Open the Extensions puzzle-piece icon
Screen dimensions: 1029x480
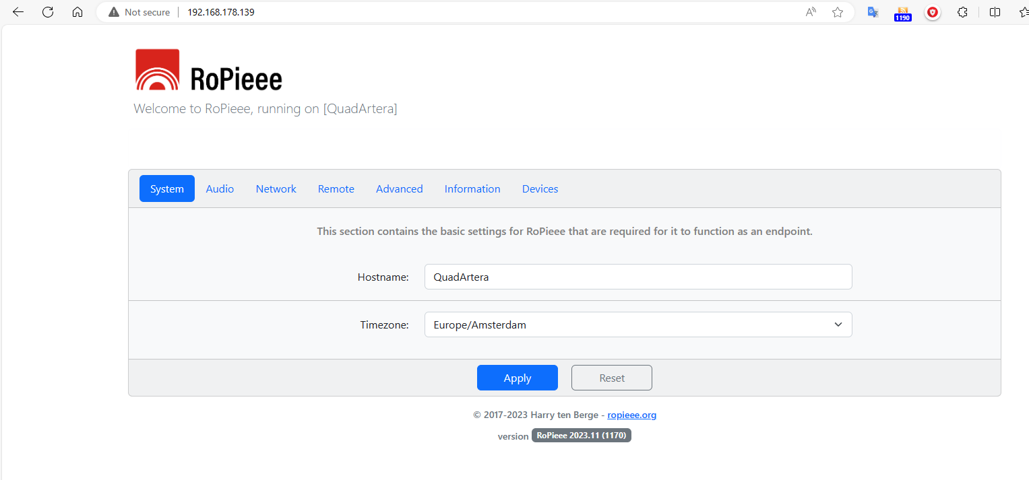(x=962, y=12)
